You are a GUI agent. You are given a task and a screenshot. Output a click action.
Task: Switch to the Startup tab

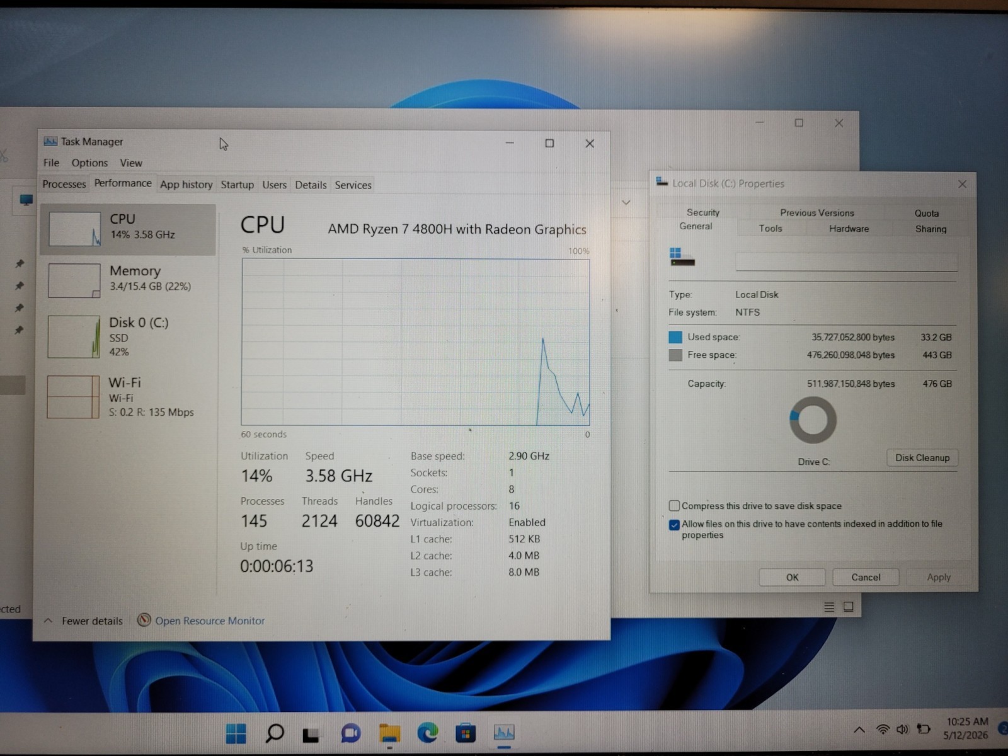point(237,185)
